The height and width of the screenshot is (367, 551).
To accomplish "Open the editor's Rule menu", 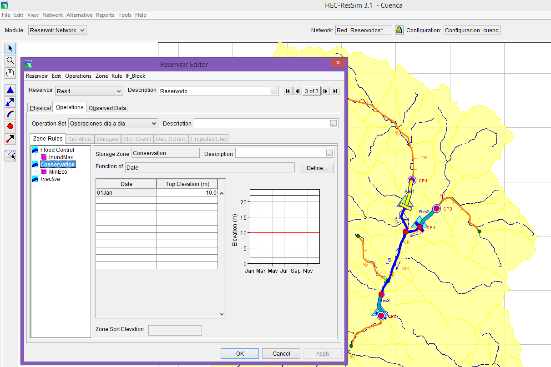I will [x=117, y=76].
